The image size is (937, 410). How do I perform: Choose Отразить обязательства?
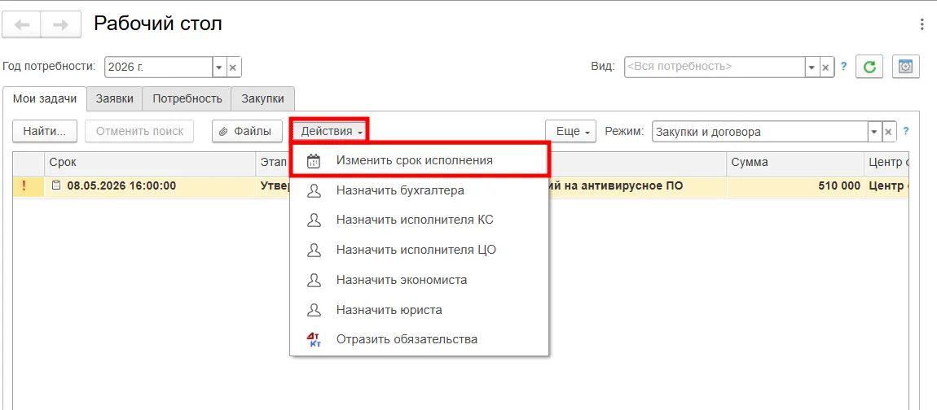click(x=419, y=339)
